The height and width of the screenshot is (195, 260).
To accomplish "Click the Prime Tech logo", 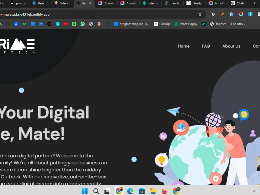I will point(17,46).
